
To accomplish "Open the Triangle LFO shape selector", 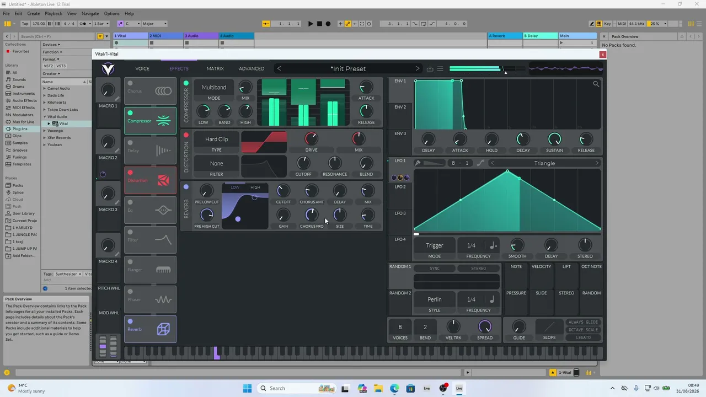I will click(x=544, y=163).
